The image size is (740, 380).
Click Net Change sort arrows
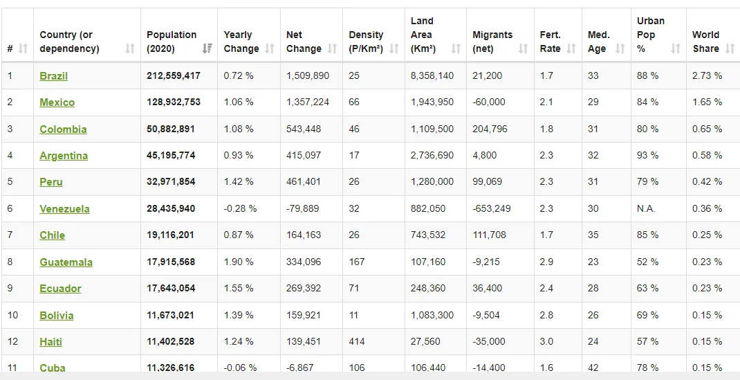click(332, 48)
